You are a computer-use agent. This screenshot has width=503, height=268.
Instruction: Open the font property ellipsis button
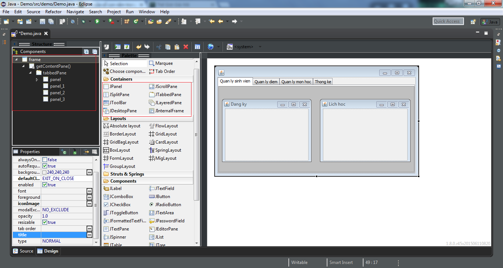pos(89,191)
